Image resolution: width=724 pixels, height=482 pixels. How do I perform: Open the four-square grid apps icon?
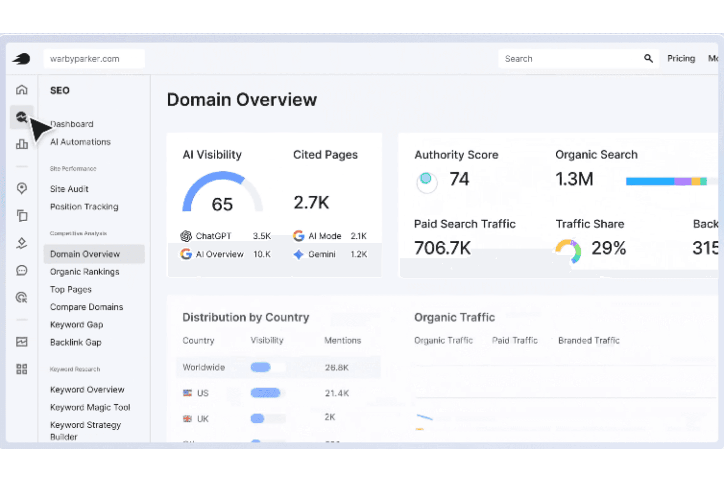[22, 369]
